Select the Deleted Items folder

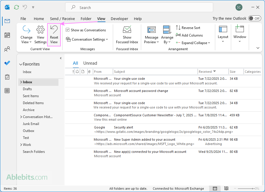point(33,103)
